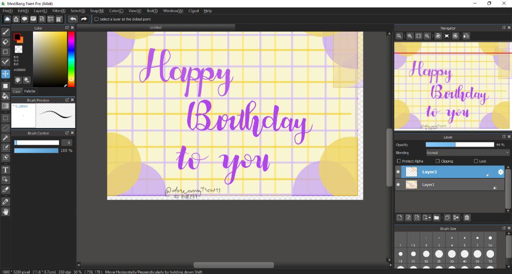This screenshot has width=512, height=274.
Task: Switch to the Color tab
Action: (17, 91)
